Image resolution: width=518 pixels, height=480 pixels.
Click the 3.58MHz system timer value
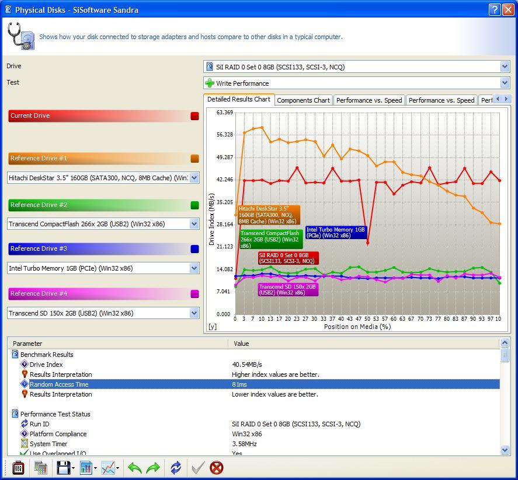click(244, 444)
